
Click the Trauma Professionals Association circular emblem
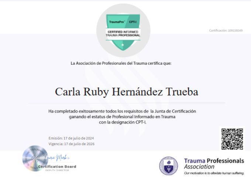pyautogui.click(x=168, y=165)
